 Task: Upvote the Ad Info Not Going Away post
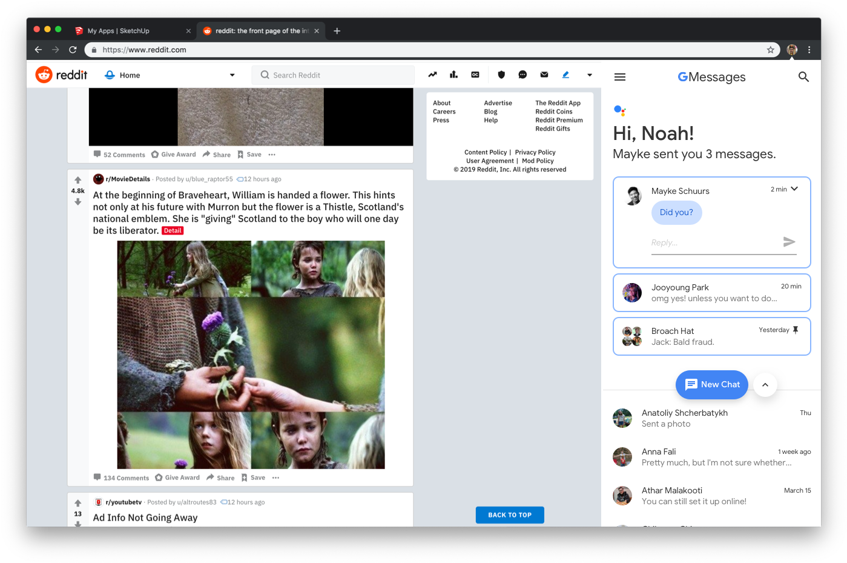tap(78, 503)
